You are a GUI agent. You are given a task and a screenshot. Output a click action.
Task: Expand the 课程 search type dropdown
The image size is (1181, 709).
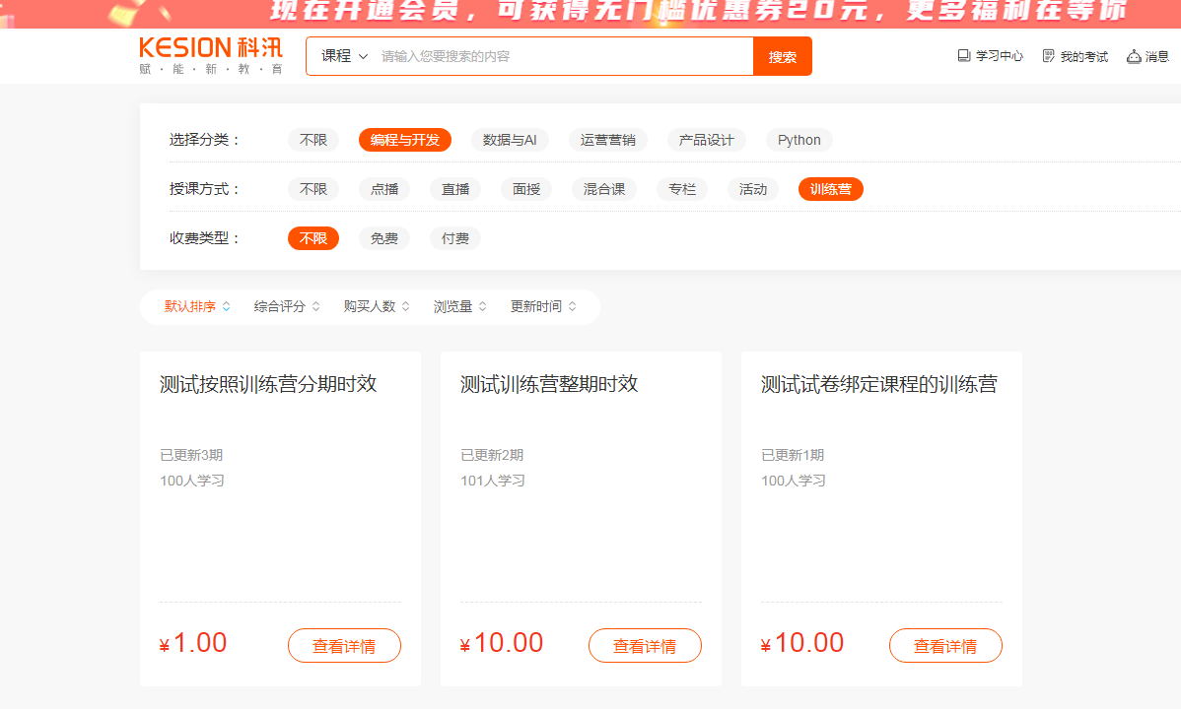pyautogui.click(x=344, y=56)
